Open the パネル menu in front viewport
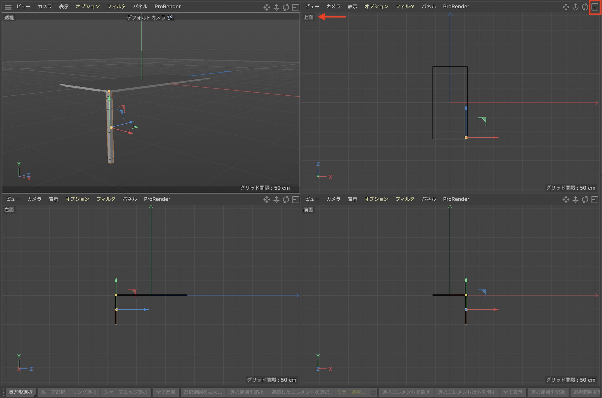The height and width of the screenshot is (398, 602). 429,199
